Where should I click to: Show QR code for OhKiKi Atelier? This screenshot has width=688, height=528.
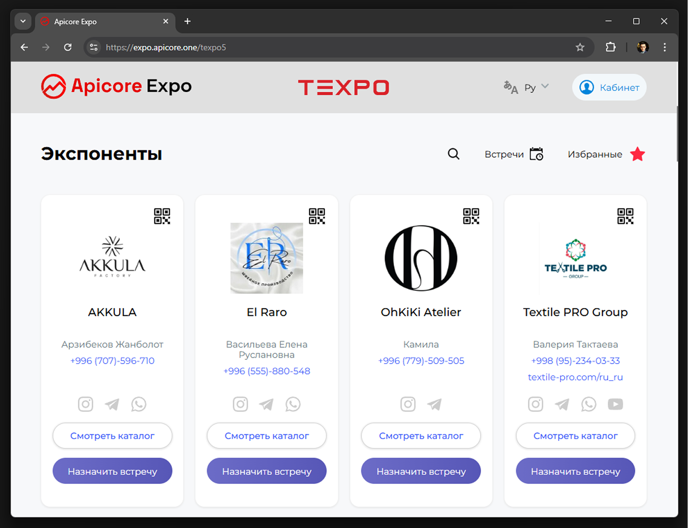(x=471, y=216)
